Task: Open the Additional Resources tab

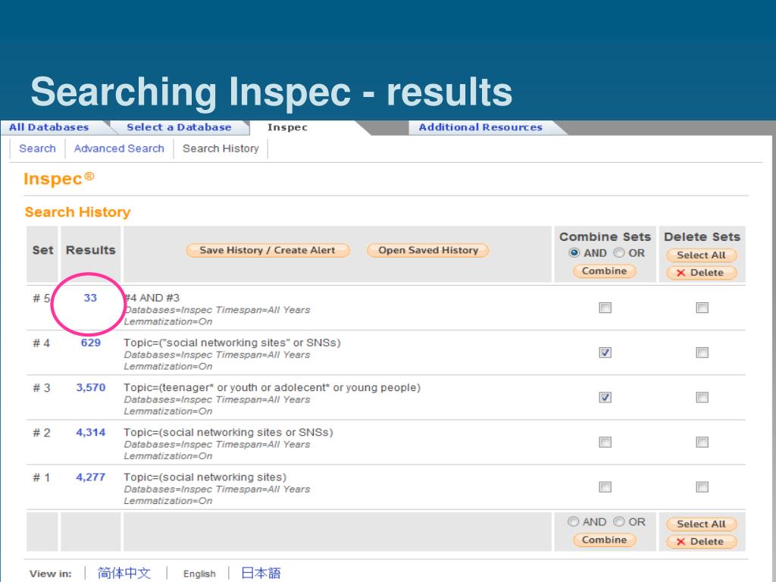Action: (x=480, y=127)
